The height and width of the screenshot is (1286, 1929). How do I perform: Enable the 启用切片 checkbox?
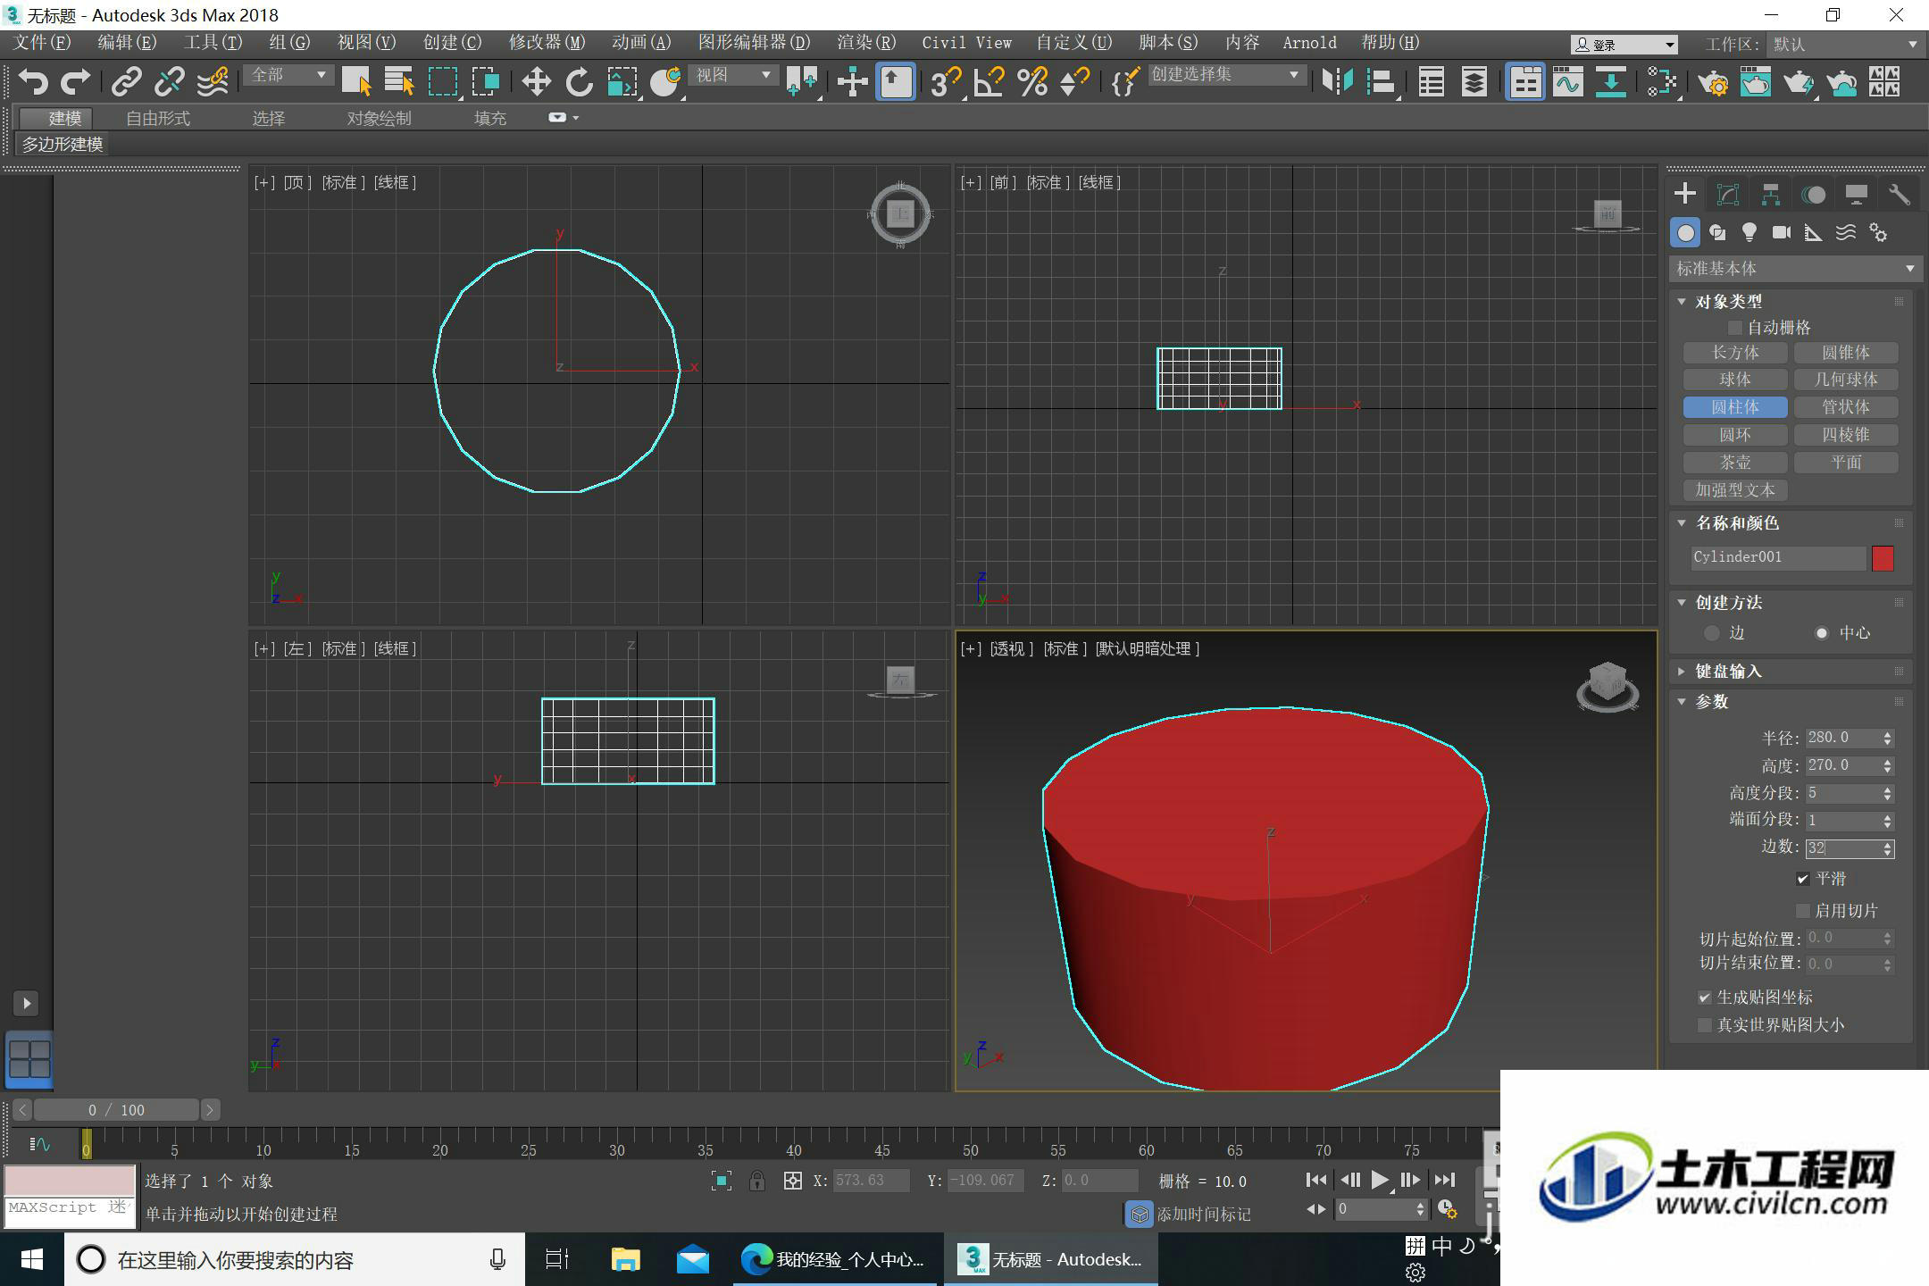click(1802, 911)
